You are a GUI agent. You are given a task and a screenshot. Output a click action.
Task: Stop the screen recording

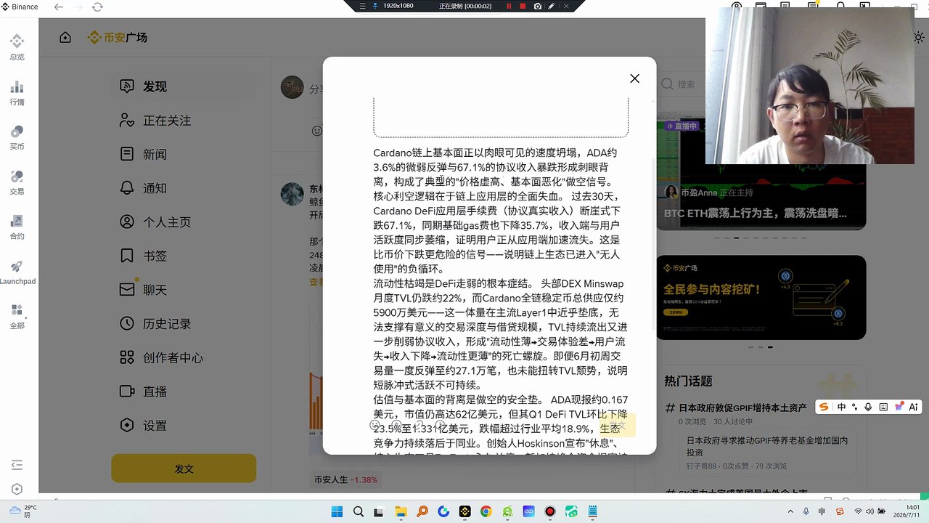pos(523,6)
